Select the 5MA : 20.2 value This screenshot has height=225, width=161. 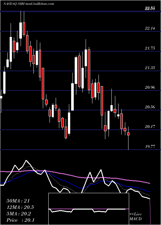tap(19, 214)
